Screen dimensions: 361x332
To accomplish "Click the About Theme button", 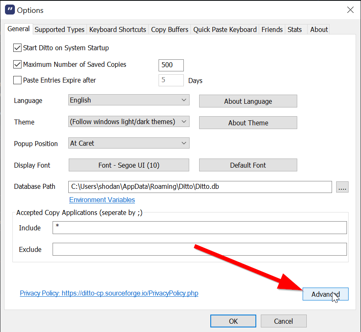I will [248, 123].
